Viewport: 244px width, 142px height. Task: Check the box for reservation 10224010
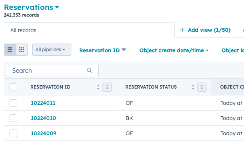coord(13,118)
